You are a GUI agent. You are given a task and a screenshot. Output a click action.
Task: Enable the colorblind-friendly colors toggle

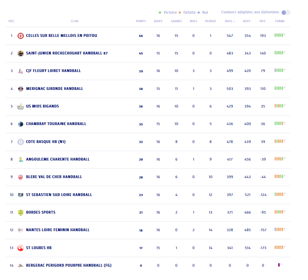pos(286,13)
